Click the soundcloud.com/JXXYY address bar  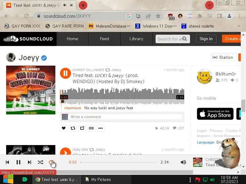pyautogui.click(x=67, y=16)
